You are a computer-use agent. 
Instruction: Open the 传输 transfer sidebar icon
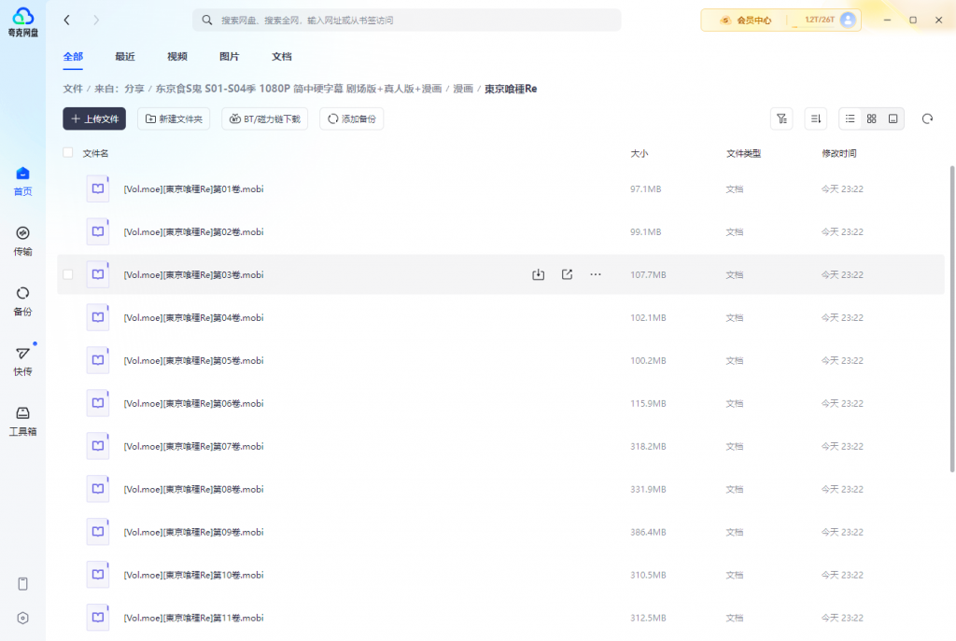(22, 242)
